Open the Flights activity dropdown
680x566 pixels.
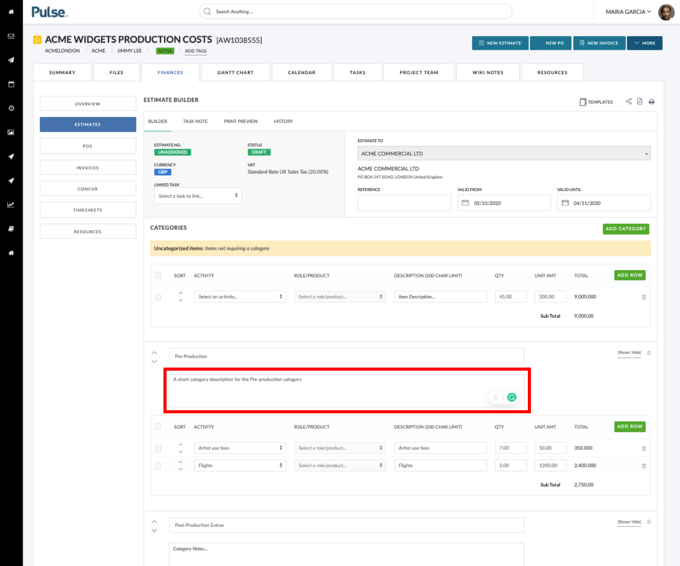240,465
